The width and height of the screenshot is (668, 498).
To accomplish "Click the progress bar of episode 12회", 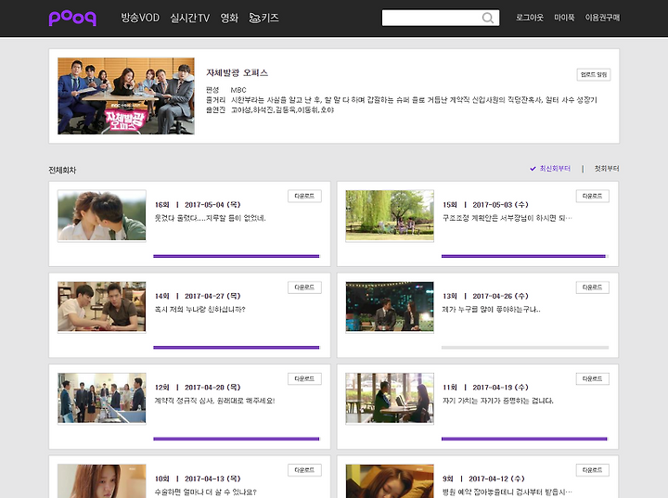I will pos(236,439).
